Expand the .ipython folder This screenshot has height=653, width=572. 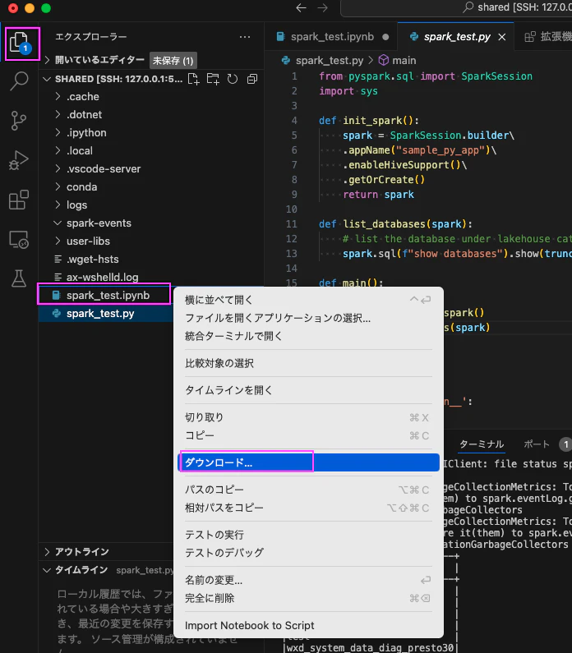tap(58, 133)
